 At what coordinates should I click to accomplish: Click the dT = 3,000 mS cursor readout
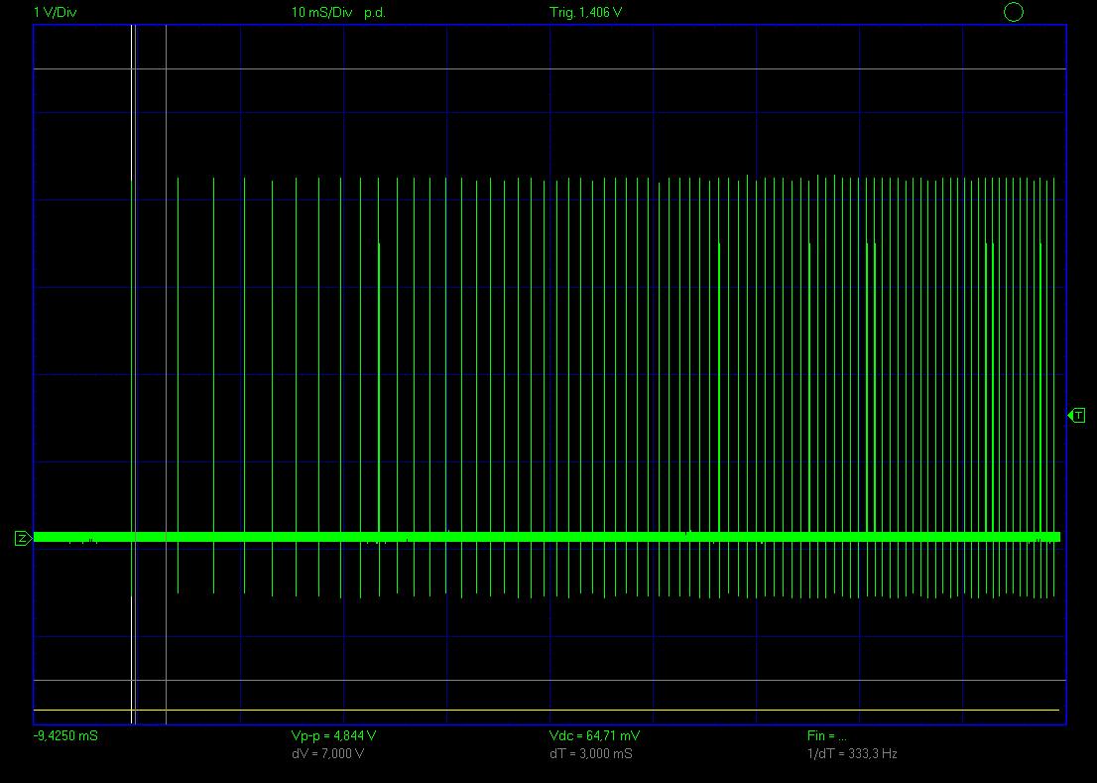pyautogui.click(x=591, y=753)
